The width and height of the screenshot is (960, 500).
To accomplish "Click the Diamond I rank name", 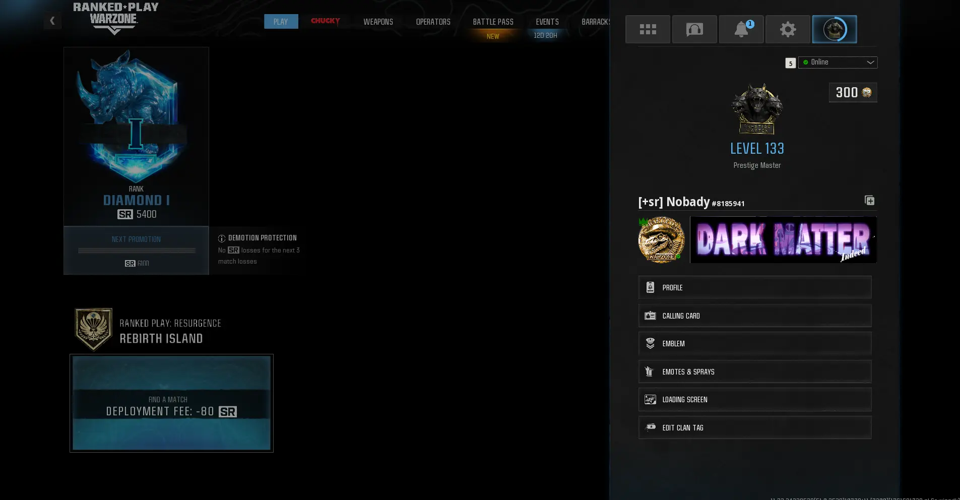I will [x=136, y=200].
